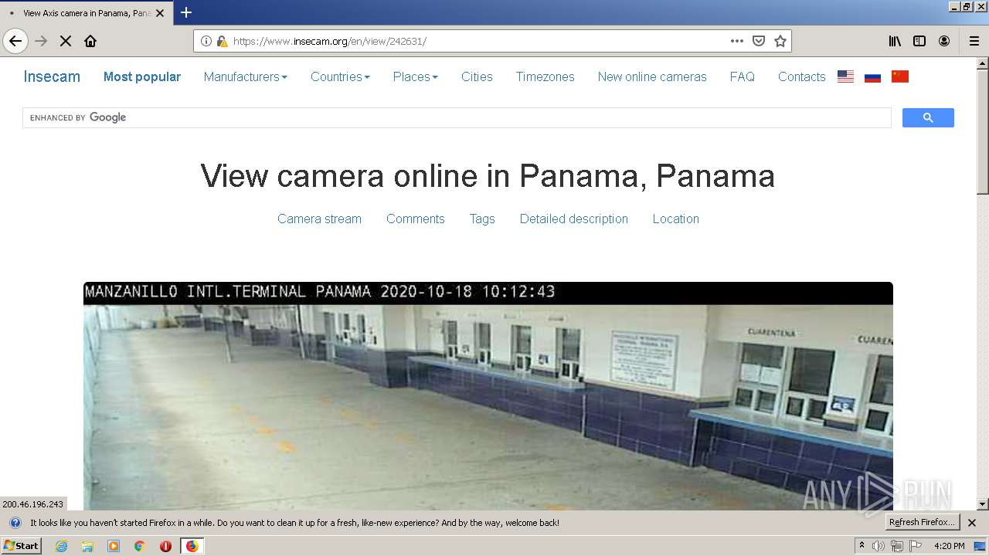The image size is (989, 556).
Task: Open the Timezones page
Action: (x=545, y=76)
